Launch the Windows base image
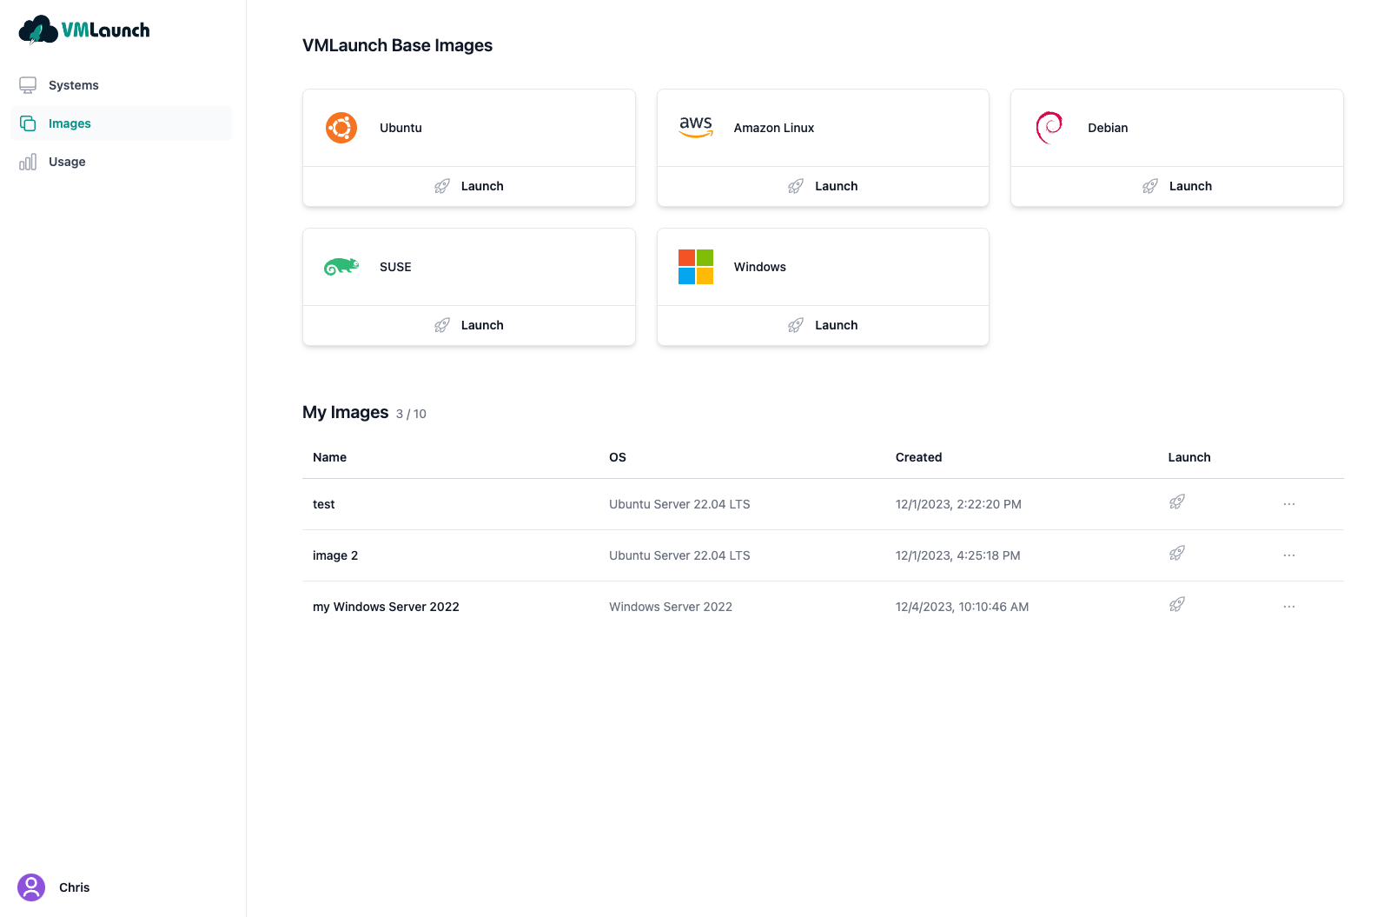The height and width of the screenshot is (917, 1397). [x=823, y=325]
